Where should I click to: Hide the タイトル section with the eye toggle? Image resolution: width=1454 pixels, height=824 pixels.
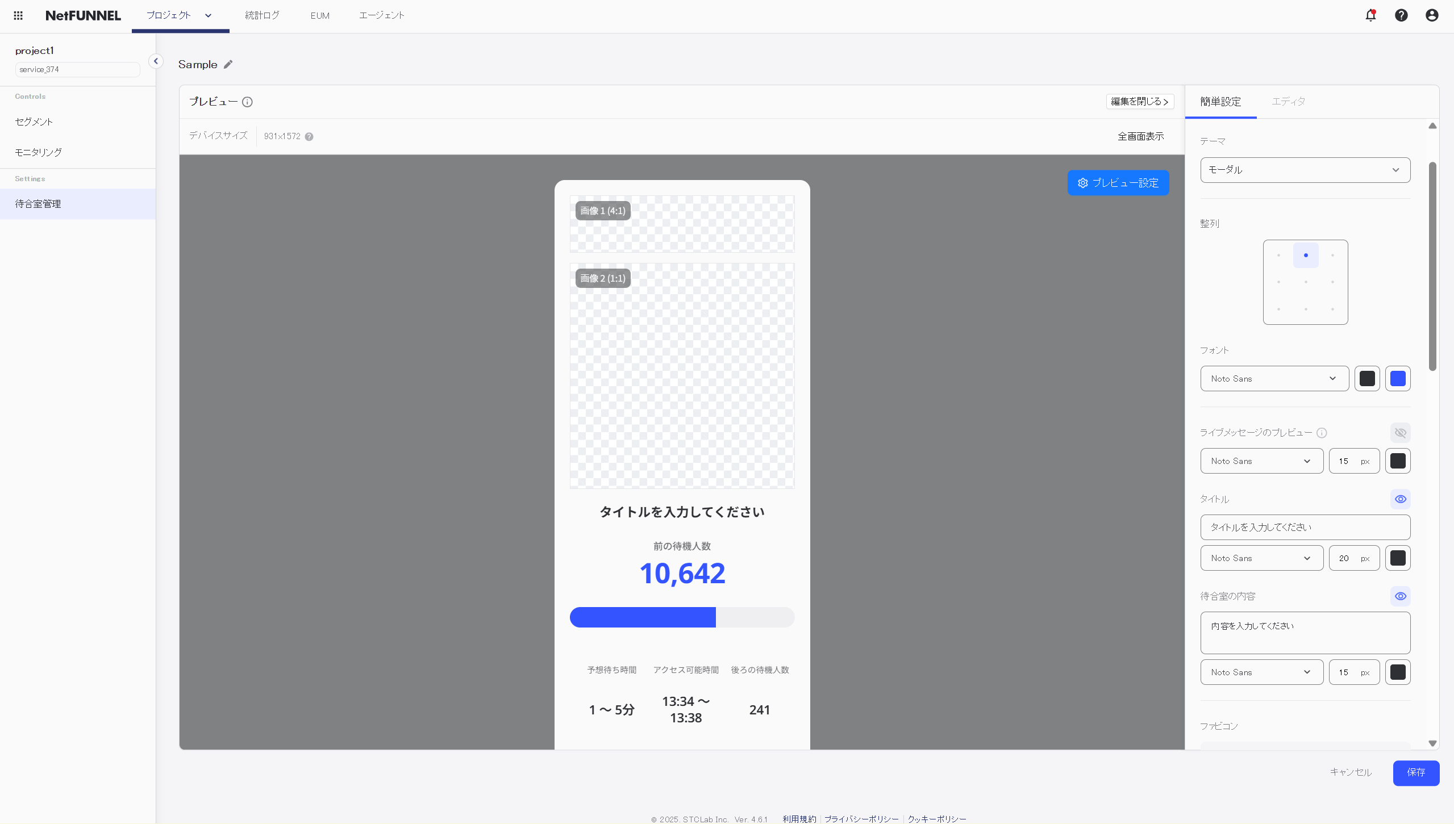(1400, 499)
